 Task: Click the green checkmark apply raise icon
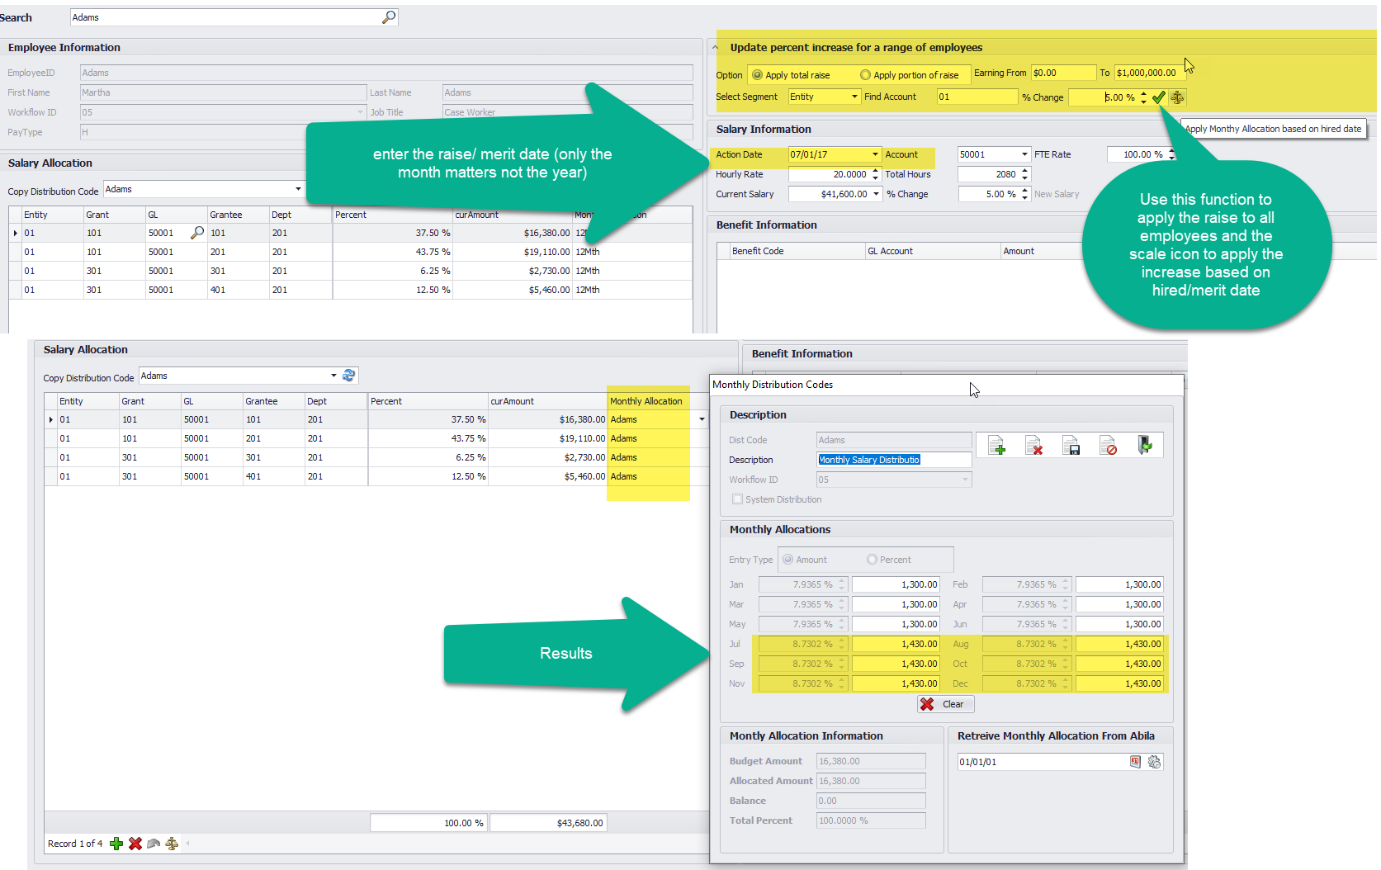pos(1159,97)
